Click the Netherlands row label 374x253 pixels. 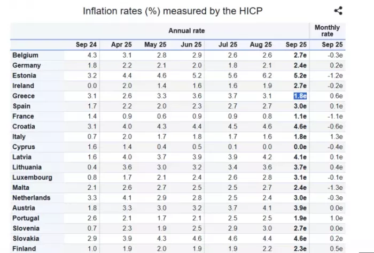(31, 198)
